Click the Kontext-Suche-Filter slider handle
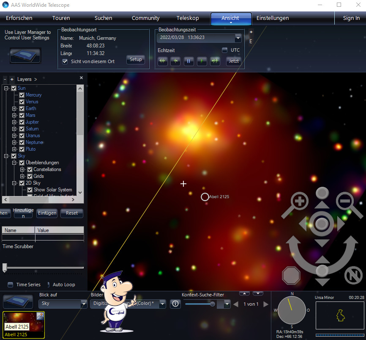This screenshot has height=340, width=366. point(212,304)
